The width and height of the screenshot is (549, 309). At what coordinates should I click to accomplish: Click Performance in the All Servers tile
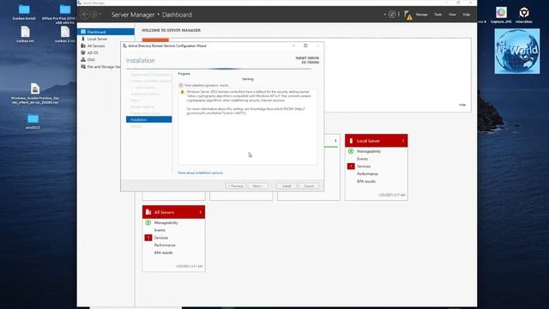click(x=165, y=245)
